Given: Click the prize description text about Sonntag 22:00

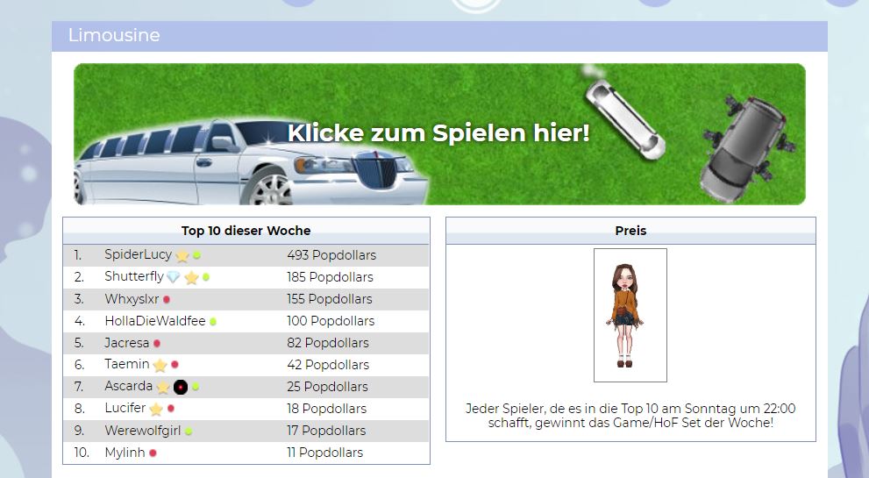Looking at the screenshot, I should (x=630, y=416).
